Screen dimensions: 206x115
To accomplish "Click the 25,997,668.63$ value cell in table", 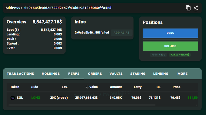I will pos(86,98).
